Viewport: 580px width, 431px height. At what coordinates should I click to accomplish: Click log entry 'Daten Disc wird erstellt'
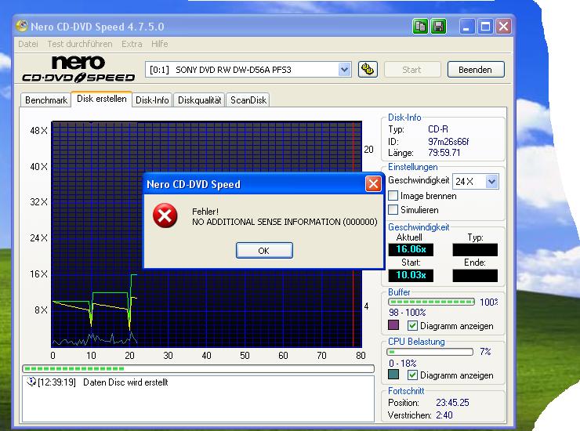tap(125, 382)
